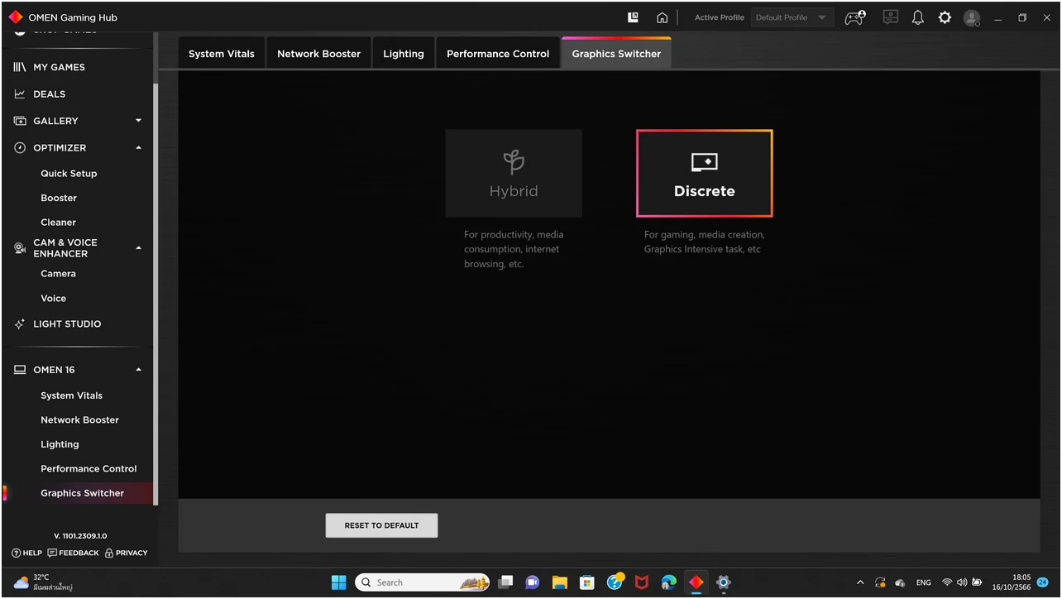
Task: Switch to the System Vitals tab
Action: [222, 54]
